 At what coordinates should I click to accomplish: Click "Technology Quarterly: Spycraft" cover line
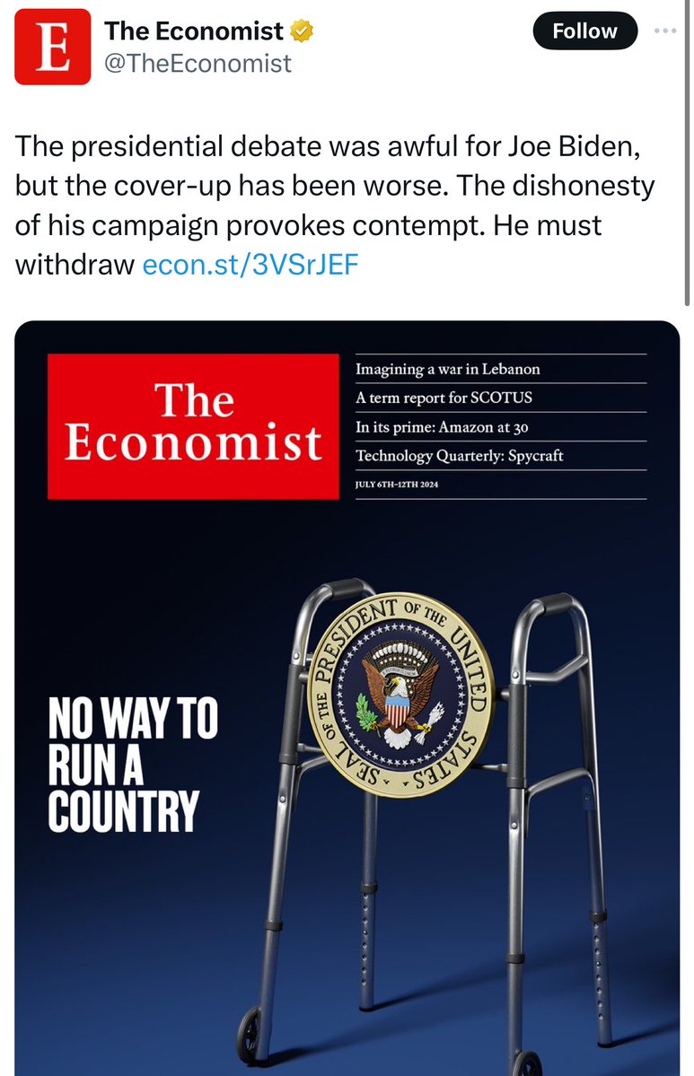pyautogui.click(x=461, y=456)
